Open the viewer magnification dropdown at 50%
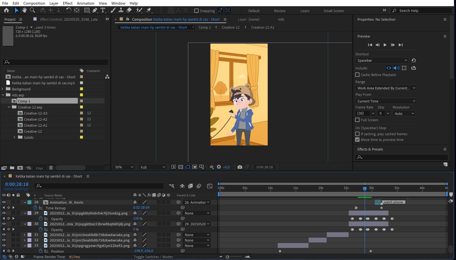 coord(124,167)
